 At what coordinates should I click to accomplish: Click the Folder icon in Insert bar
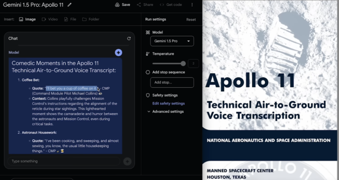[84, 20]
